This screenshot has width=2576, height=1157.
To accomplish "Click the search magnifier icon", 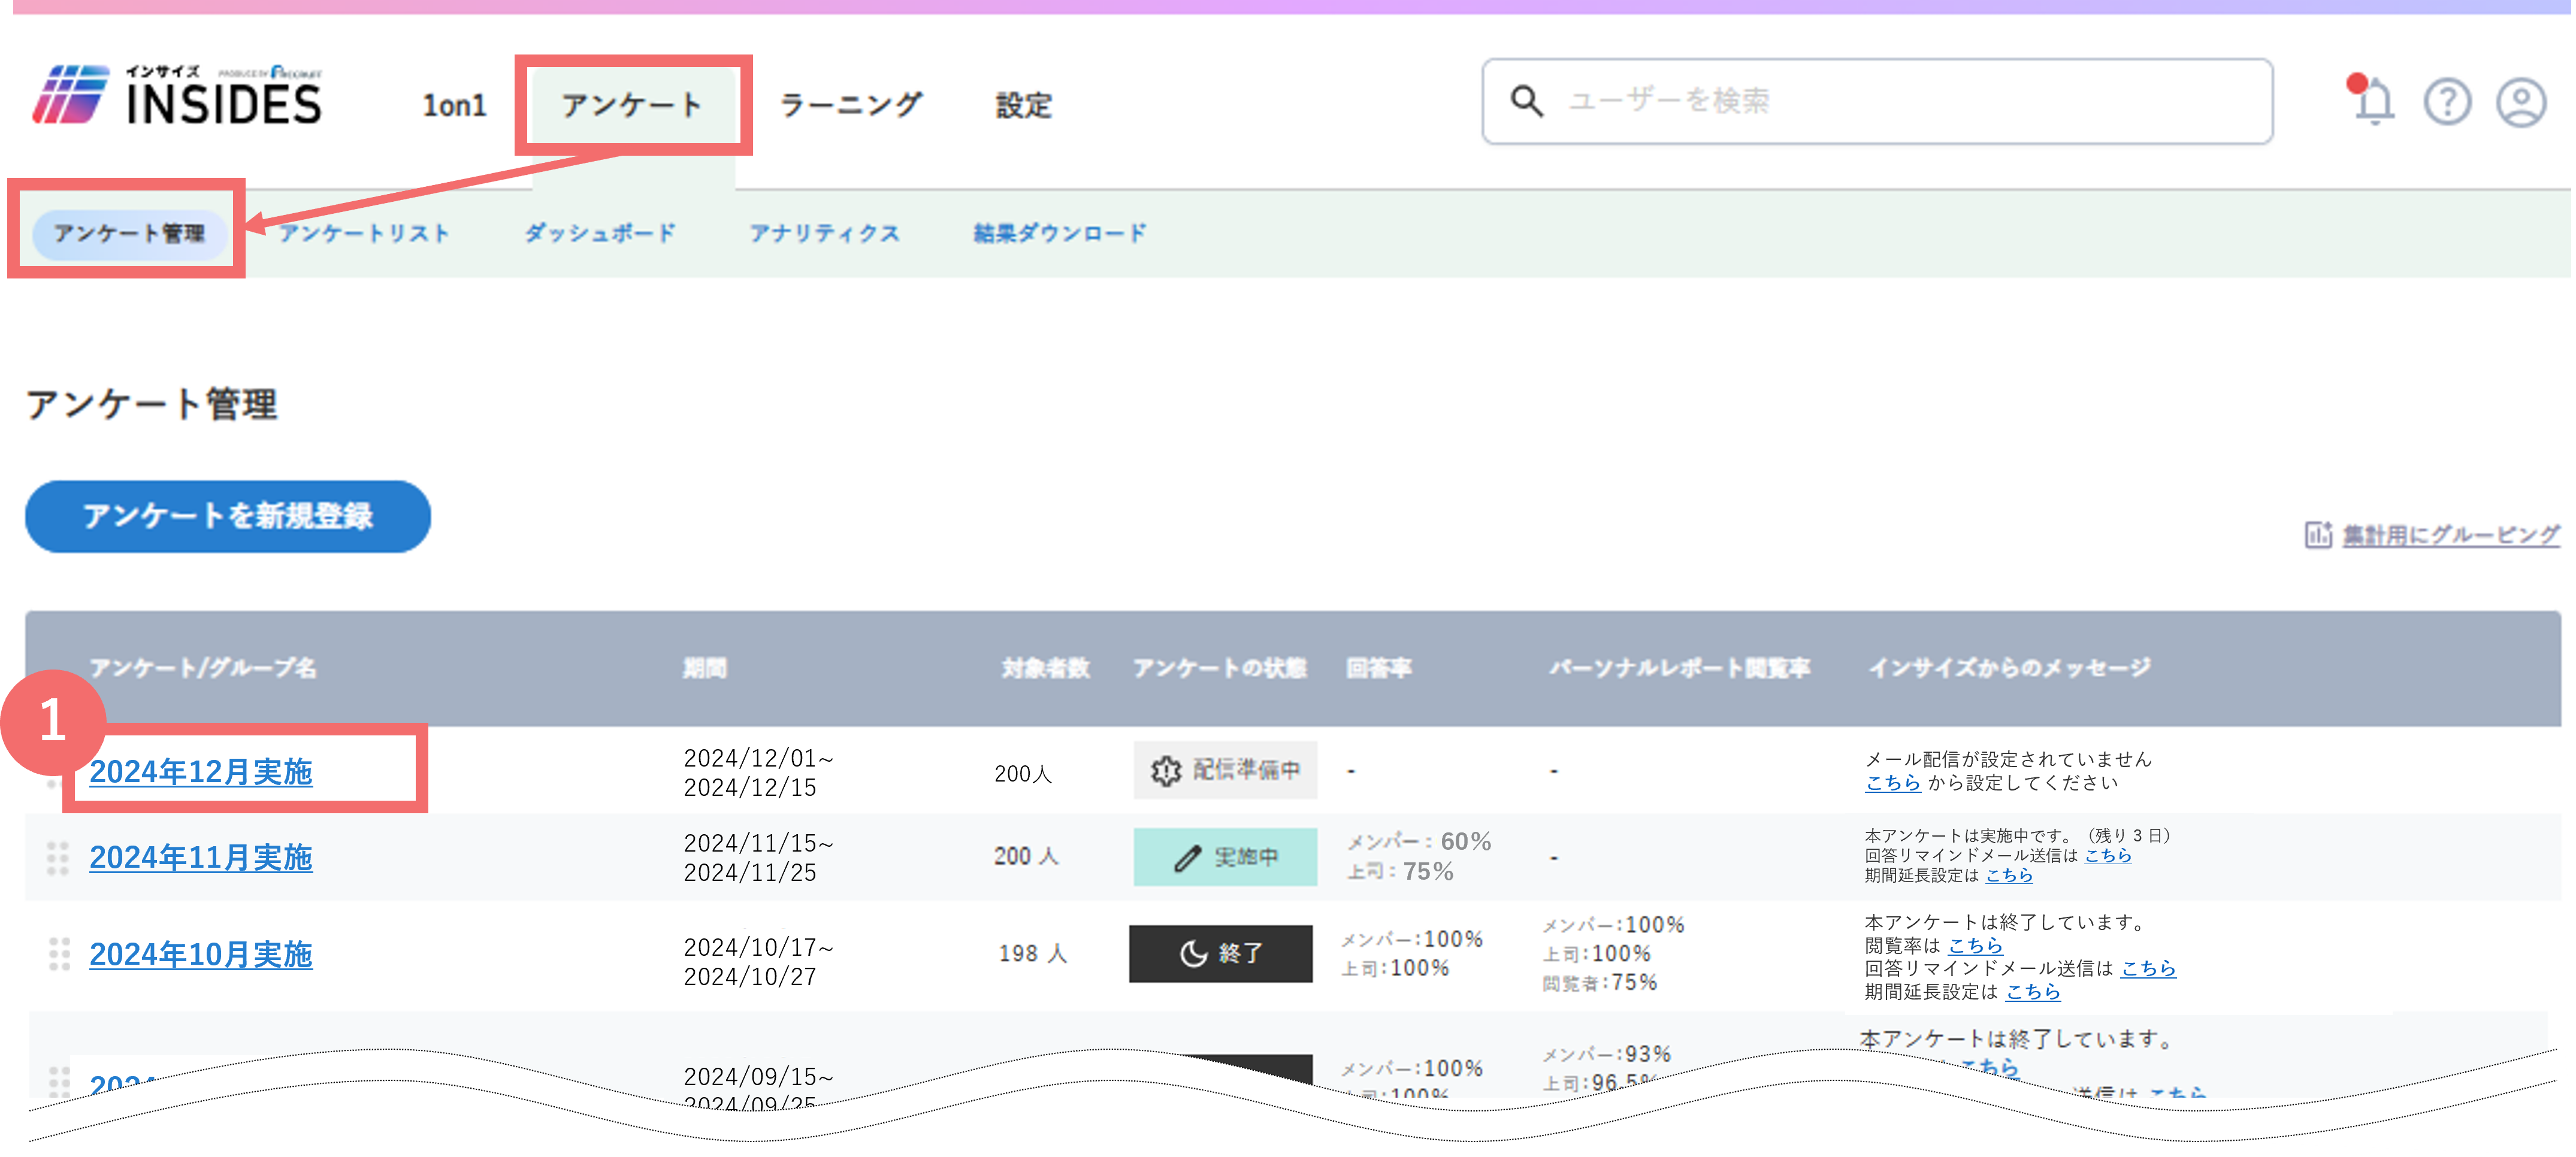I will pos(1526,100).
